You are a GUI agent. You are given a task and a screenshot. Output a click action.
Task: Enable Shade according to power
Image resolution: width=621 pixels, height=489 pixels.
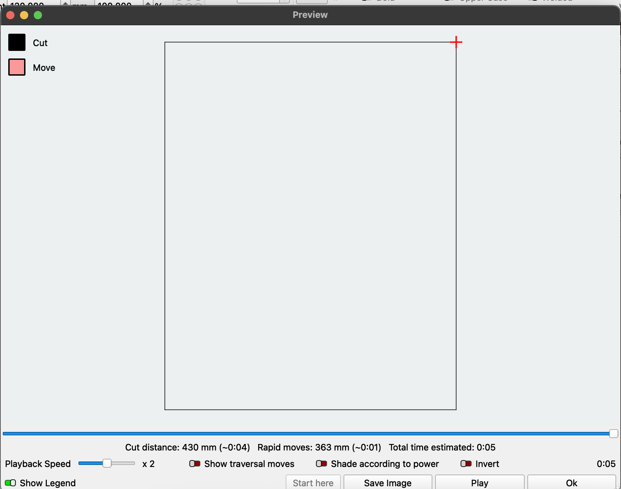(322, 464)
